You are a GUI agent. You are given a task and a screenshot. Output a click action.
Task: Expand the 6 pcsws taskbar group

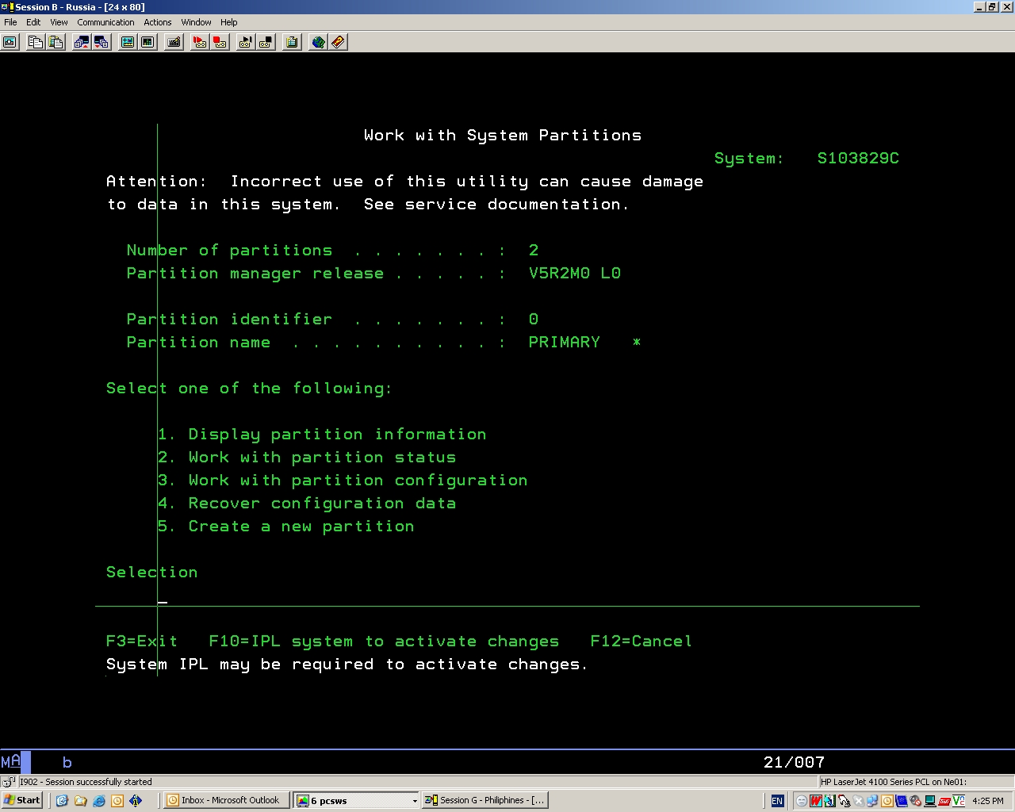click(x=356, y=801)
